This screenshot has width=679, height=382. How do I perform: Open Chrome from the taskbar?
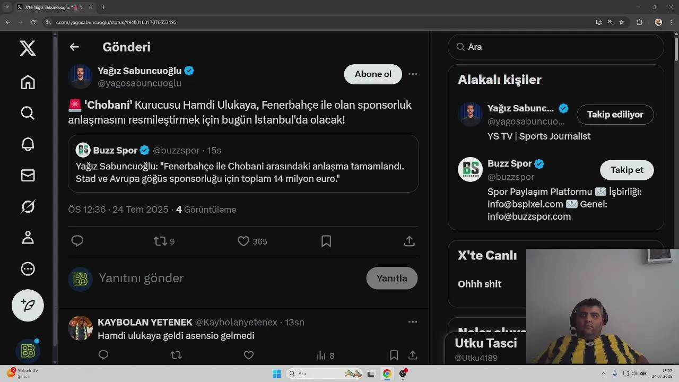point(387,374)
